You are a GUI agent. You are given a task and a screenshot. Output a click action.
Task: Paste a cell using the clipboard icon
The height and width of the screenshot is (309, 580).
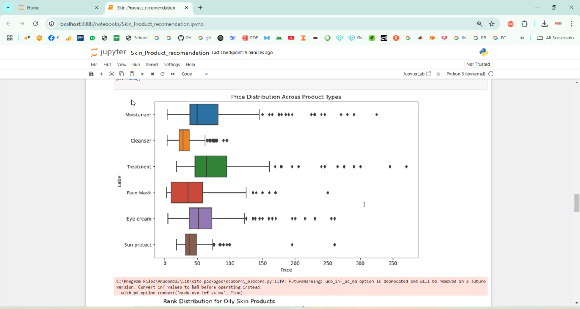pyautogui.click(x=131, y=74)
